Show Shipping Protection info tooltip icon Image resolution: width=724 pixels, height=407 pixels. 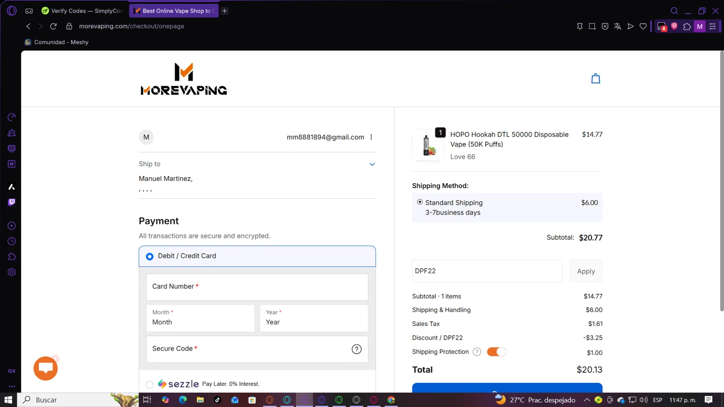point(477,352)
